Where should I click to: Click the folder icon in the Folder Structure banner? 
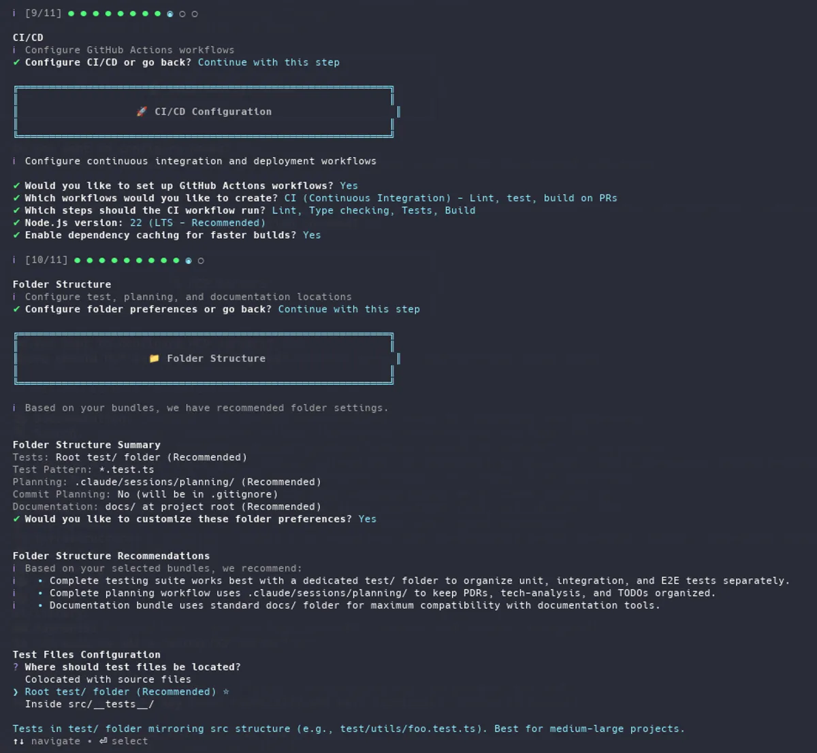click(155, 358)
